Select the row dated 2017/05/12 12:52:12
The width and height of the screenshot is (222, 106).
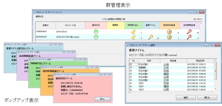click(171, 64)
